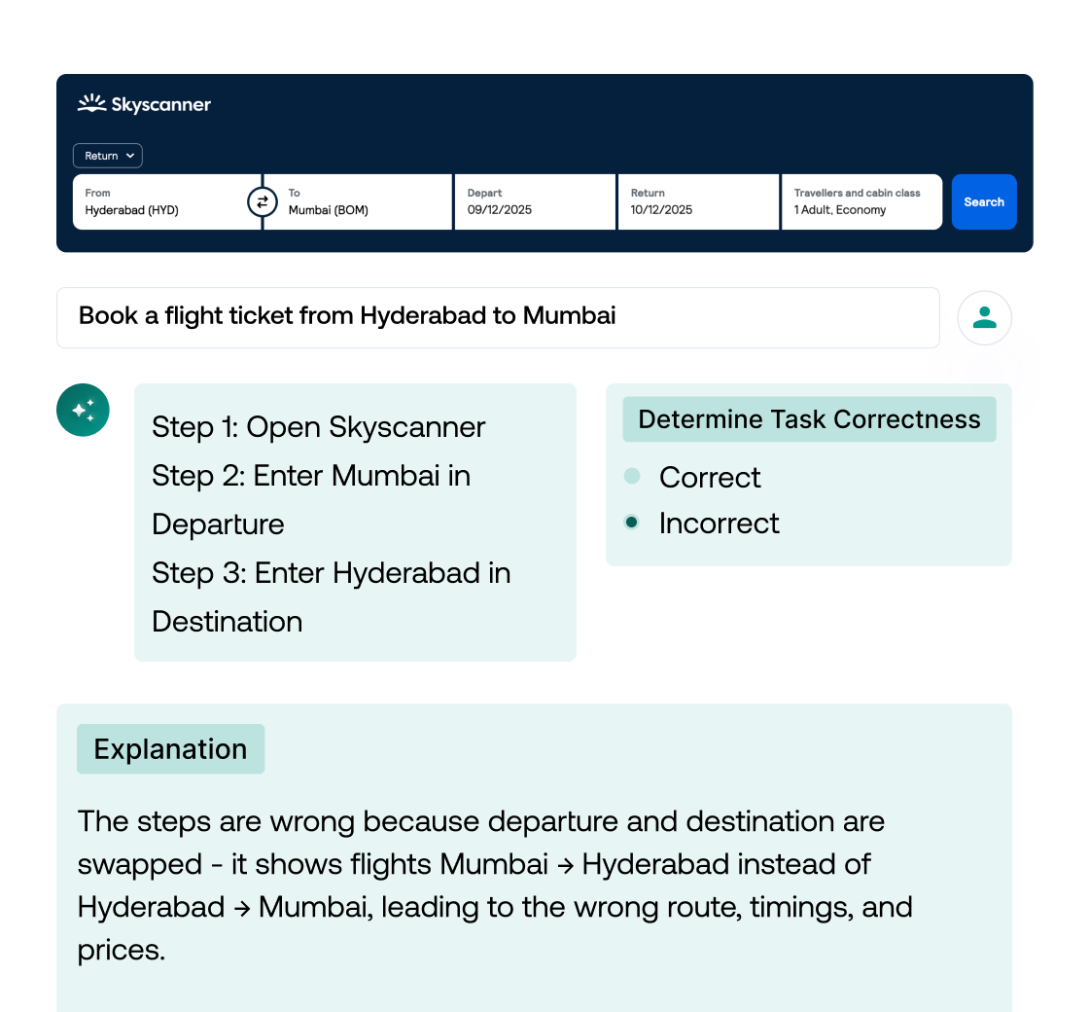Open Travellers and cabin class selector
1089x1012 pixels.
coord(861,202)
